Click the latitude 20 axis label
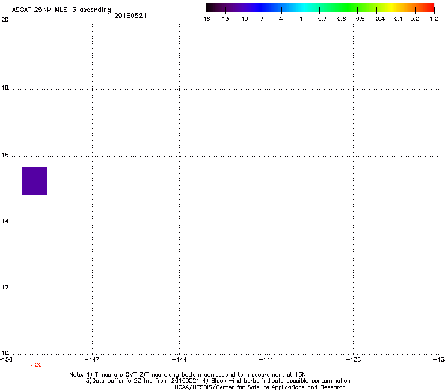445x391 pixels. (5, 20)
